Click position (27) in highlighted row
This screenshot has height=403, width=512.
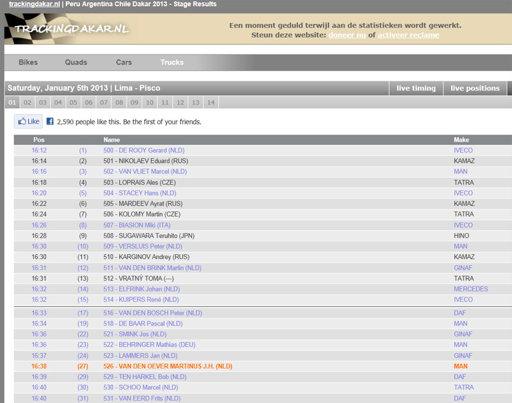click(83, 366)
